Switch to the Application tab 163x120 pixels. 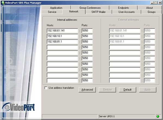(x=56, y=8)
